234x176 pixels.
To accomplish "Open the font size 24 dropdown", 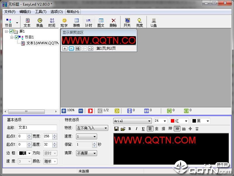I will 161,121.
